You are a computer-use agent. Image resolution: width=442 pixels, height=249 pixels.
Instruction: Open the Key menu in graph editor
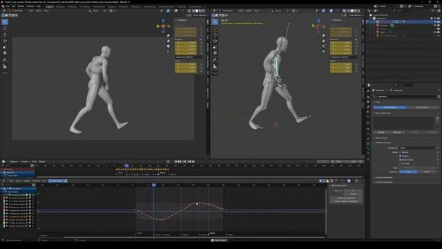pos(44,181)
